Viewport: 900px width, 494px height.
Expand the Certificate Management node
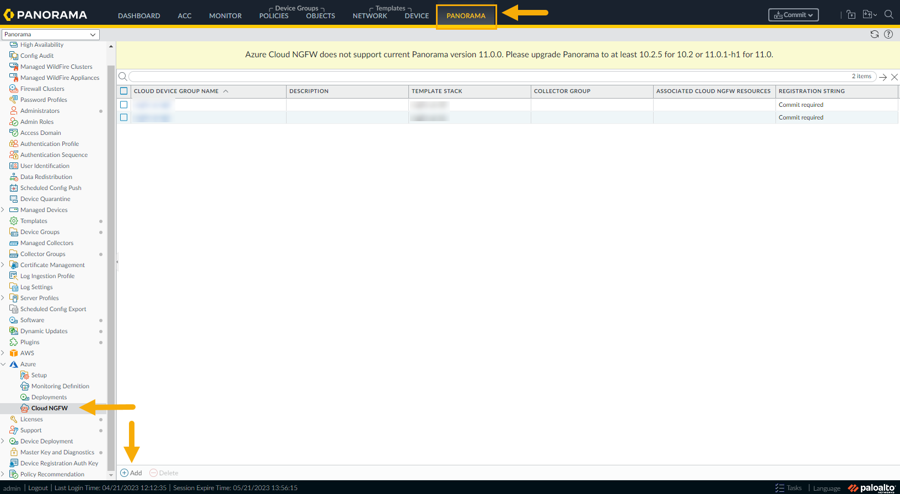[x=3, y=265]
